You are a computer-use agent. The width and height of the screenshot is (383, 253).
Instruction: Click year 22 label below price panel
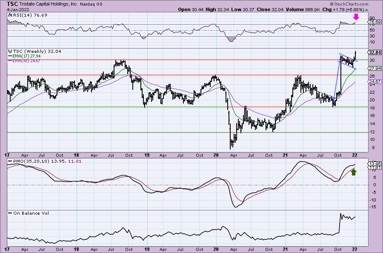(354, 155)
